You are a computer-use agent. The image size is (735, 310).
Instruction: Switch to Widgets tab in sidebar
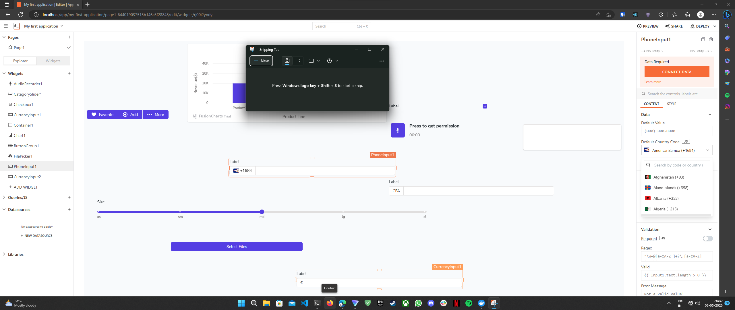[x=53, y=61]
